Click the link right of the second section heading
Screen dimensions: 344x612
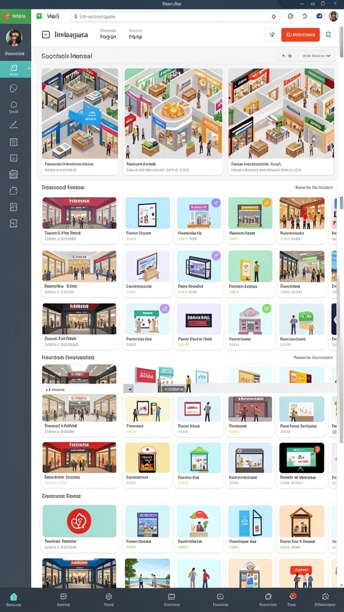[x=314, y=188]
